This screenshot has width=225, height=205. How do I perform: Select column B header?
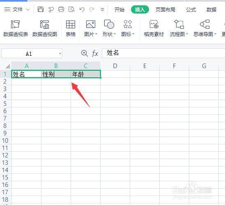pos(56,66)
